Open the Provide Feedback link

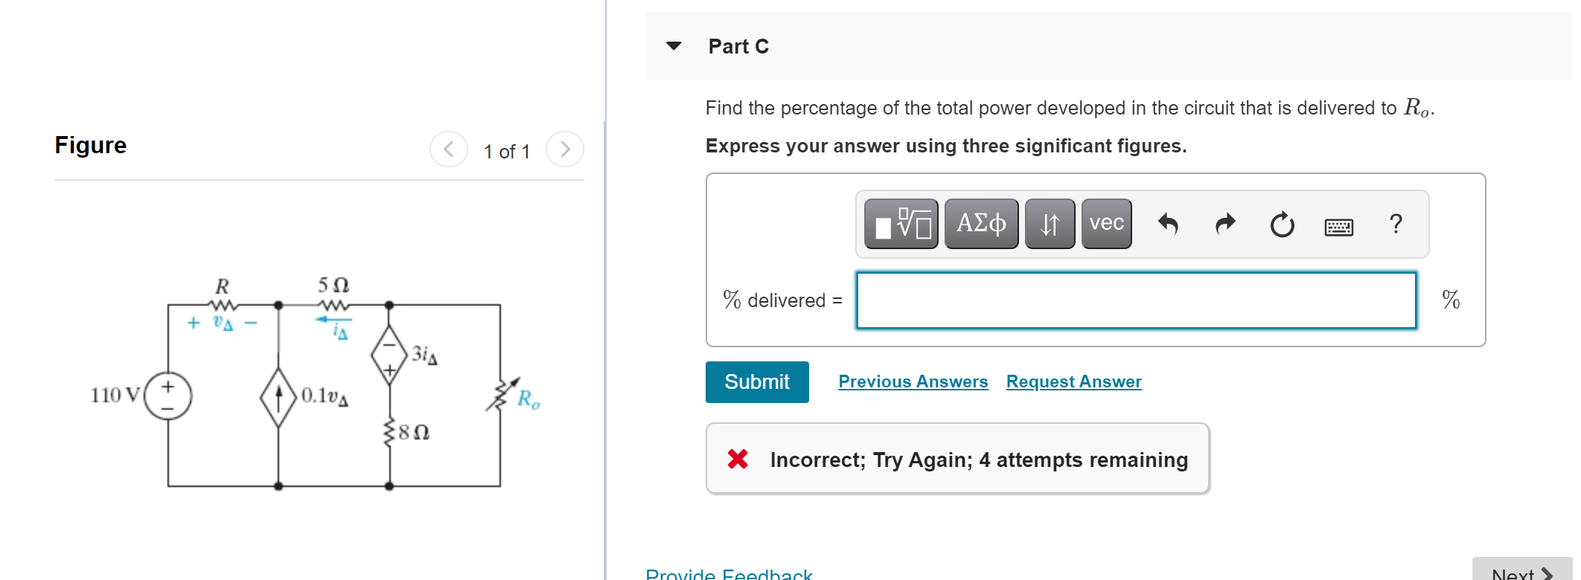coord(728,573)
